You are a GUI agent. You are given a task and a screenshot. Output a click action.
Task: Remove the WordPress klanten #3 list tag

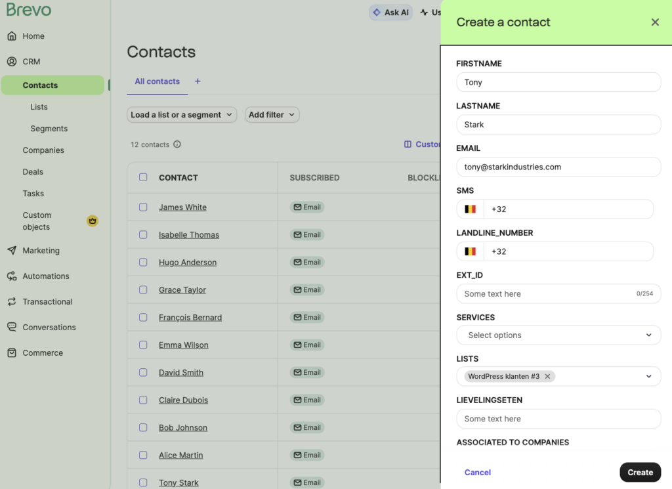[x=547, y=376]
